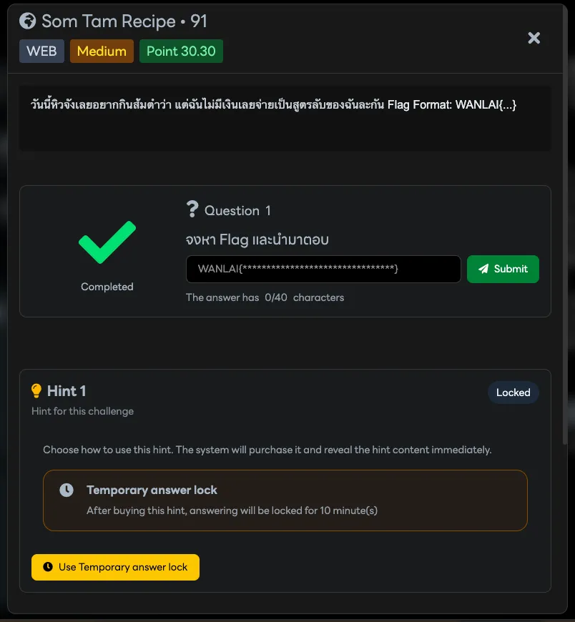Click the globe icon beside the challenge title
575x622 pixels.
coord(28,21)
